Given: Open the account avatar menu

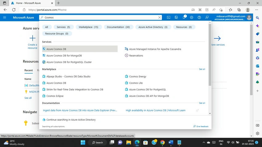Looking at the screenshot, I should [x=249, y=17].
